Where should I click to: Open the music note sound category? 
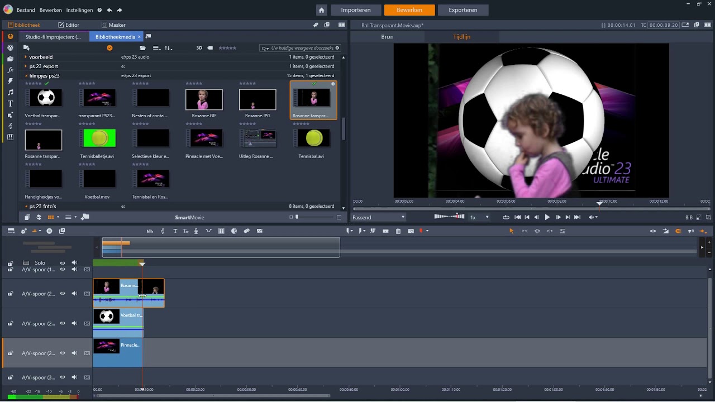pyautogui.click(x=10, y=92)
